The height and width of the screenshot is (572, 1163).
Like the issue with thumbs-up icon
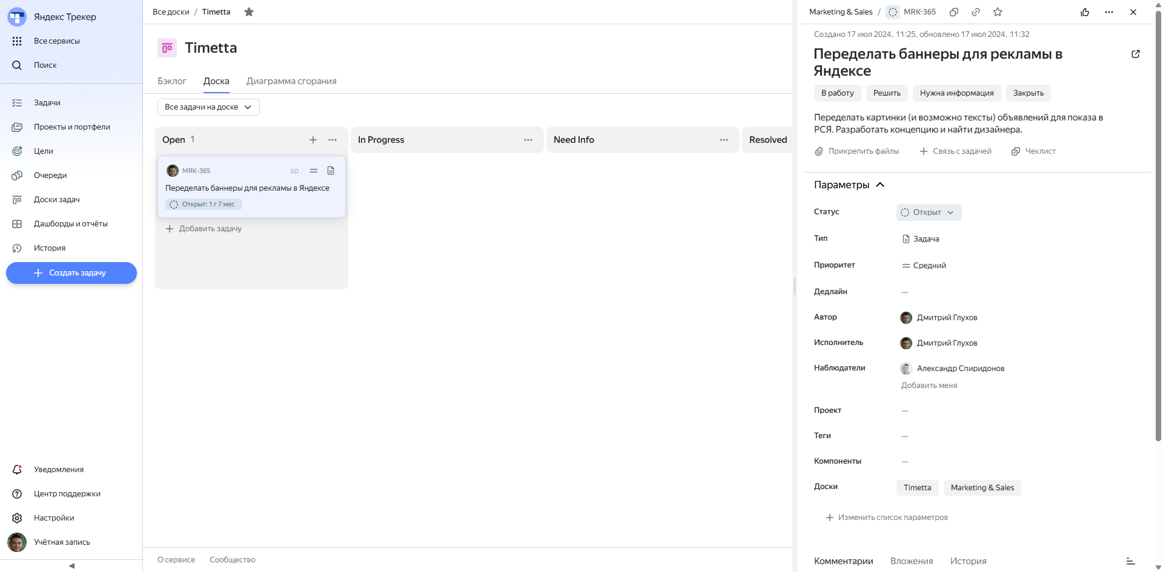coord(1085,12)
